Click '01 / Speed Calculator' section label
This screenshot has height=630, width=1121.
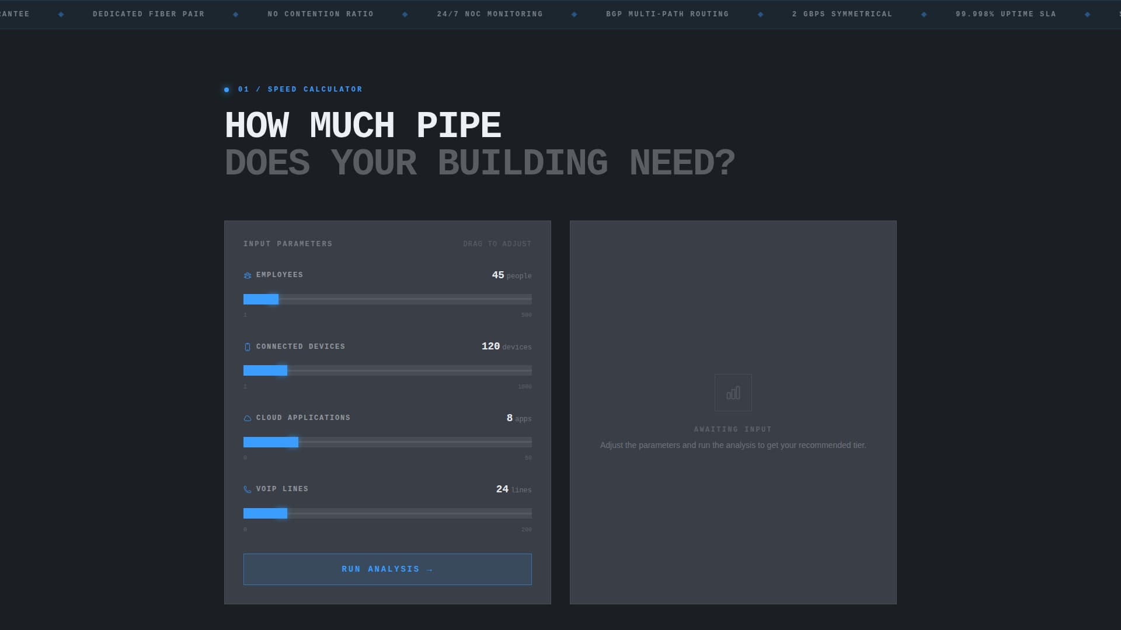[x=300, y=89]
